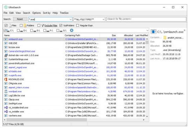The image size is (189, 128).
Task: Click LogCollector.exe file icon
Action: pyautogui.click(x=6, y=96)
